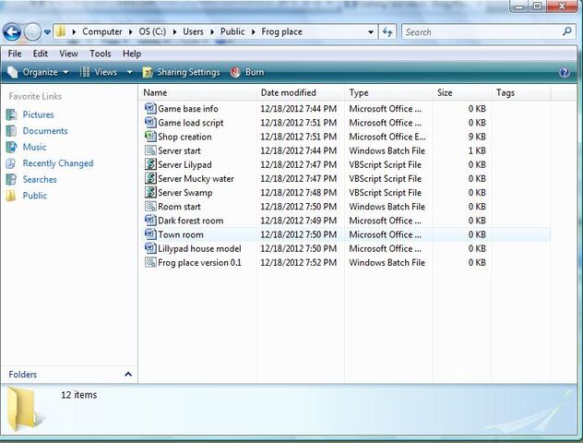Click the 'Shop creation' file name

coord(184,137)
